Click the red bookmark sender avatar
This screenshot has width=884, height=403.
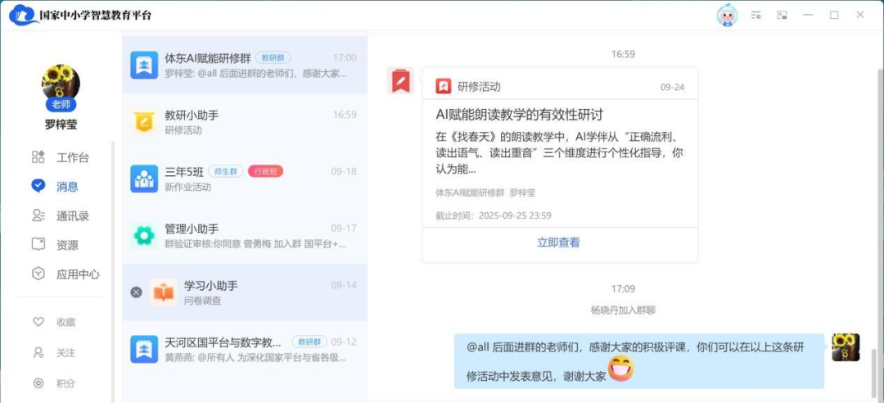coord(400,81)
